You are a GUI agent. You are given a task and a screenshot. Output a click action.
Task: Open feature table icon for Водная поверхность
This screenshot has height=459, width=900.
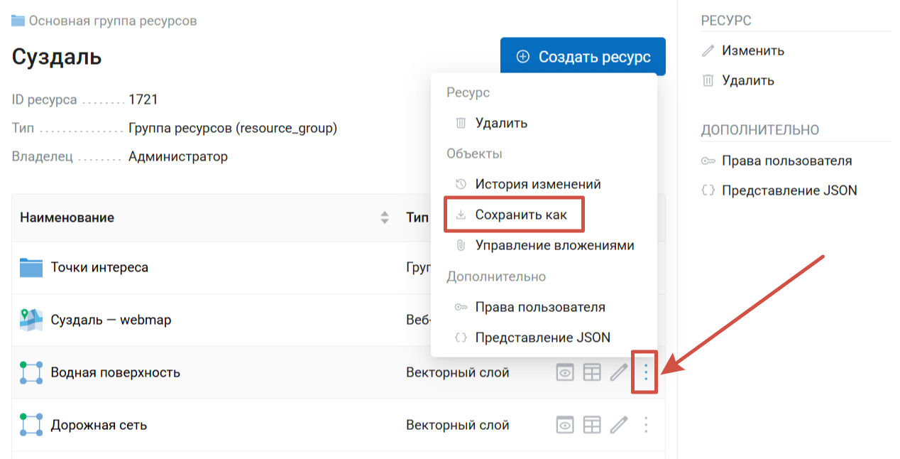tap(592, 372)
